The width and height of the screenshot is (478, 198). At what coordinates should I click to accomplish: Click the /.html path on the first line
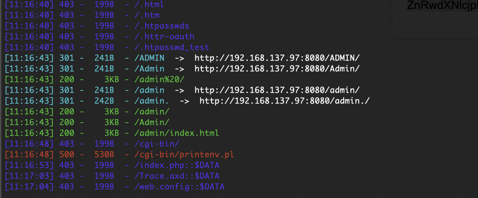(149, 4)
